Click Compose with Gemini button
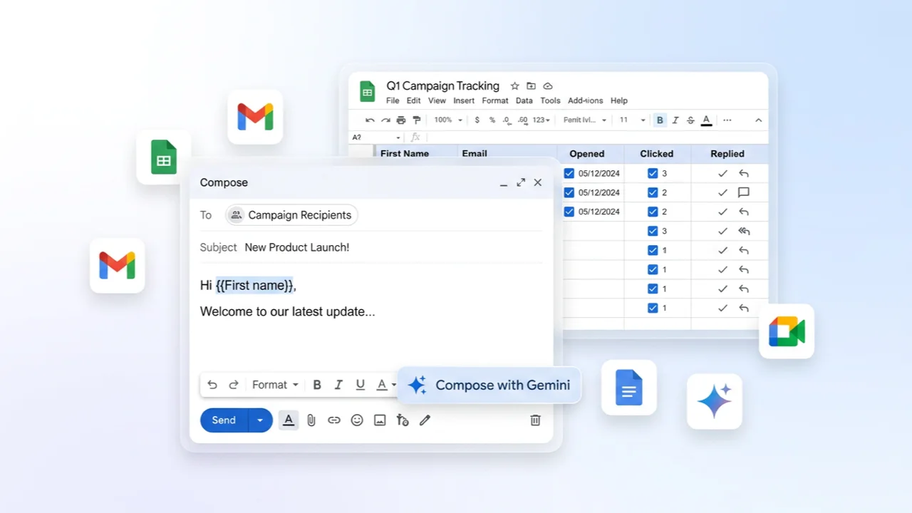Image resolution: width=912 pixels, height=513 pixels. point(489,385)
